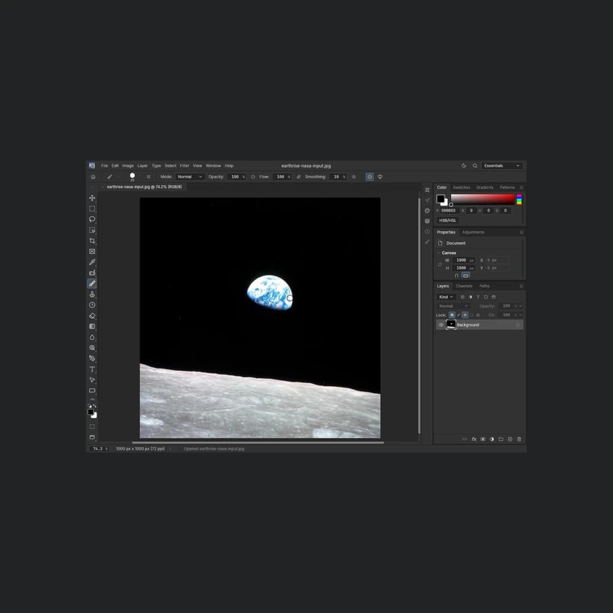This screenshot has width=613, height=613.
Task: Select the Rectangular Marquee tool
Action: [93, 209]
